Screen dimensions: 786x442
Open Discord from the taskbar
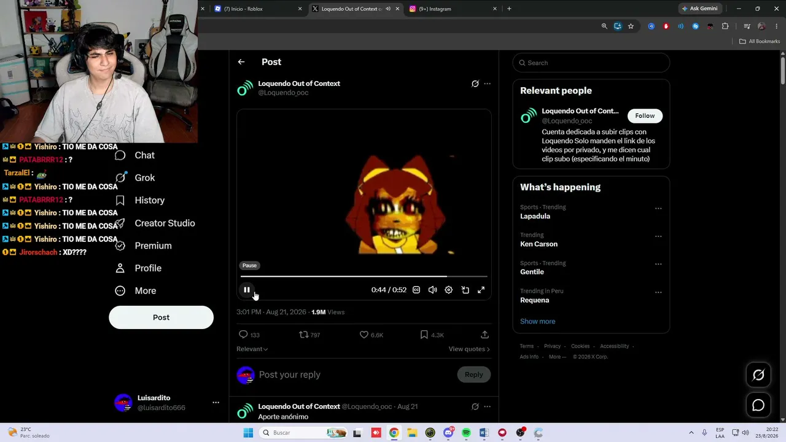pos(448,433)
